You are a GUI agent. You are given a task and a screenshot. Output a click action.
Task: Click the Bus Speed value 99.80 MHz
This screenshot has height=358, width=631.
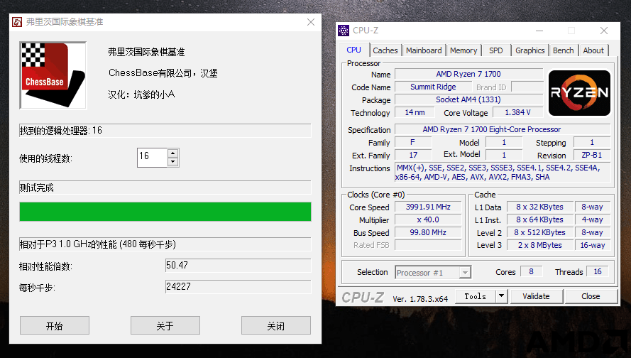pos(428,232)
